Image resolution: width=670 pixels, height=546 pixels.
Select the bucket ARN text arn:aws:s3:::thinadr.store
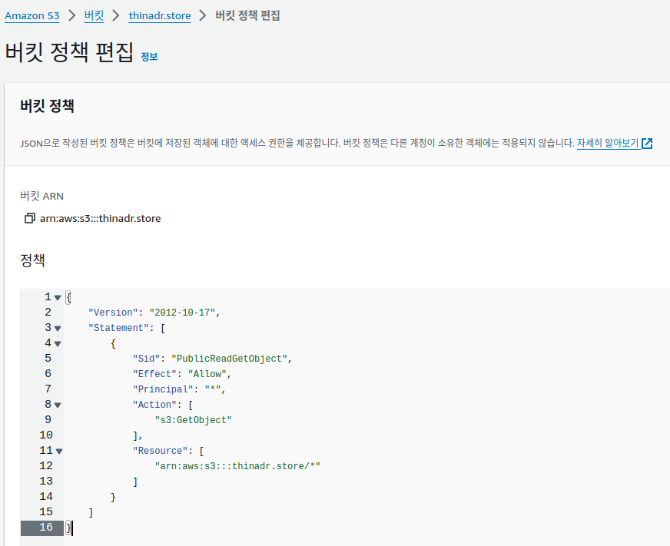point(101,218)
